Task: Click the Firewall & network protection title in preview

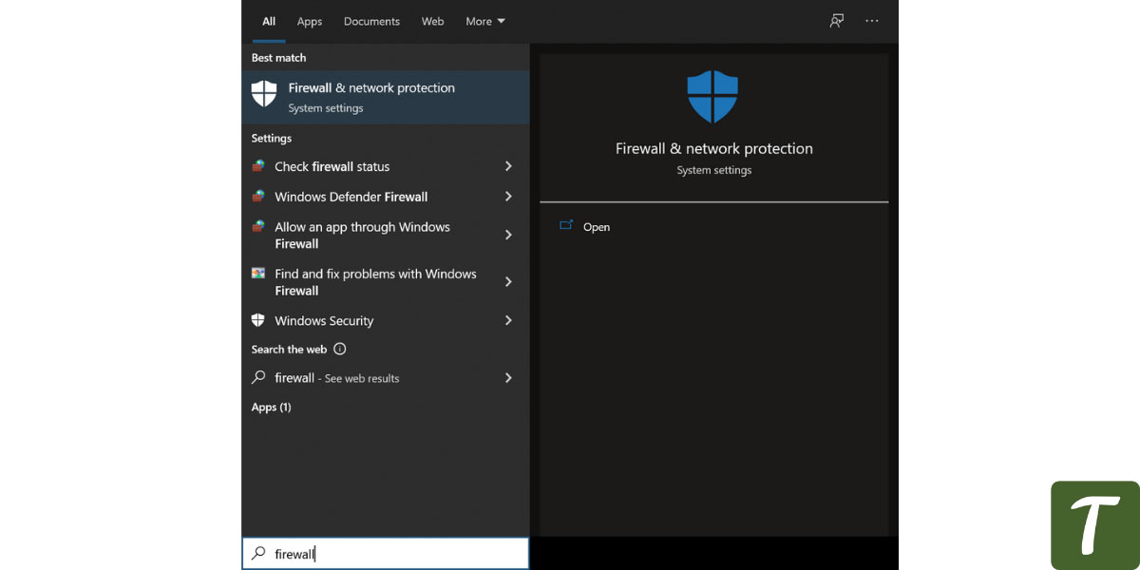Action: [x=714, y=148]
